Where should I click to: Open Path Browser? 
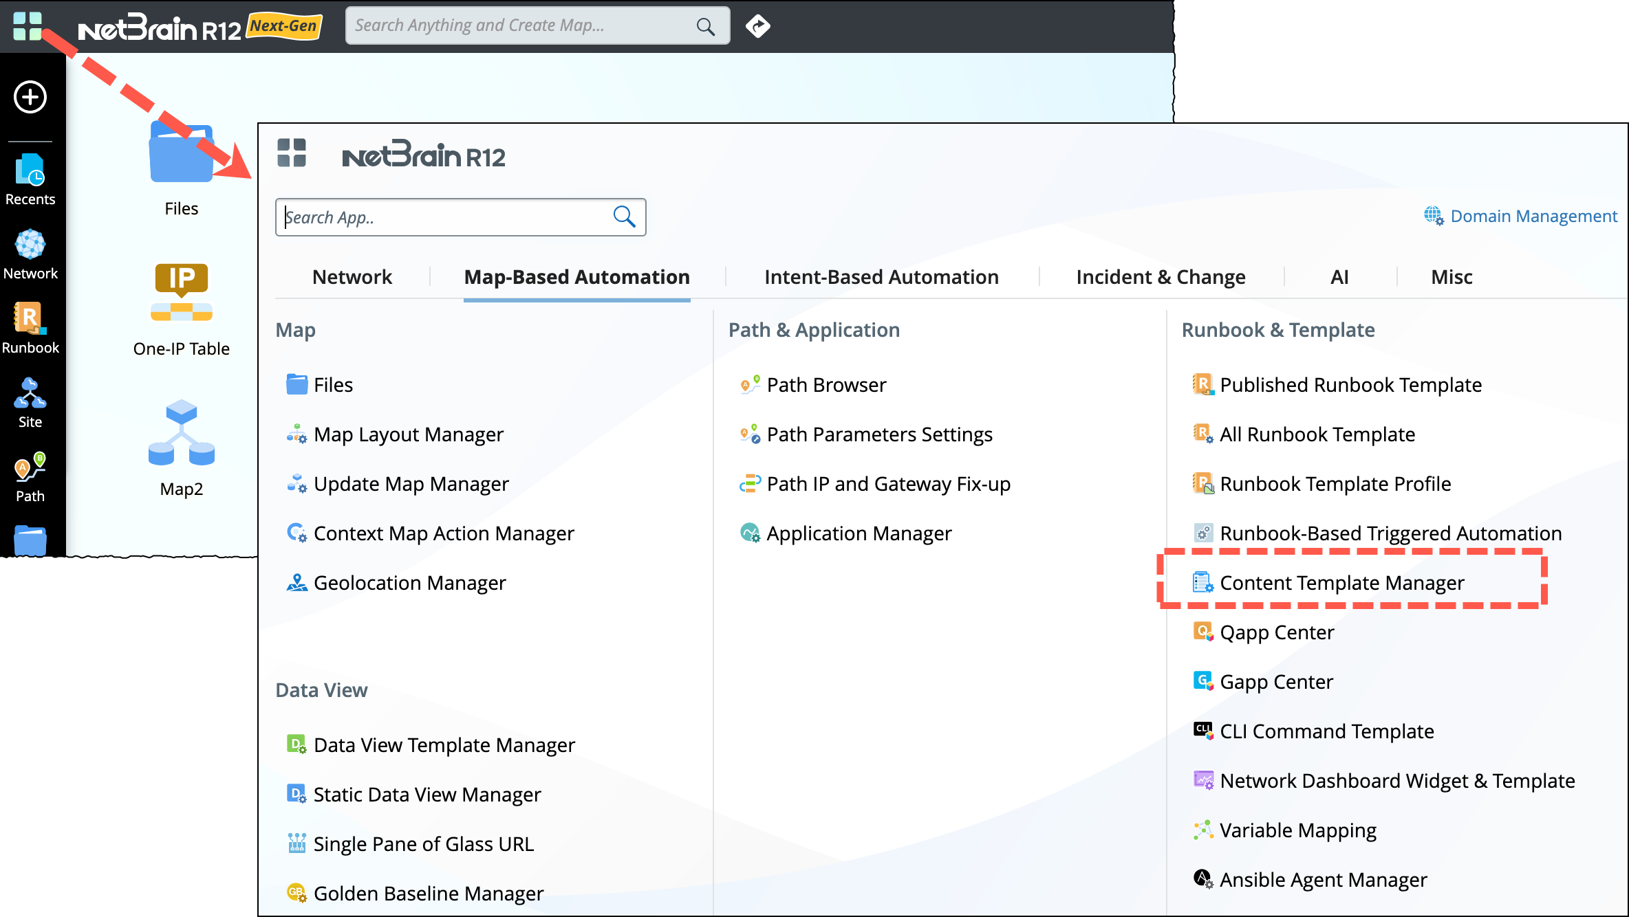(826, 385)
